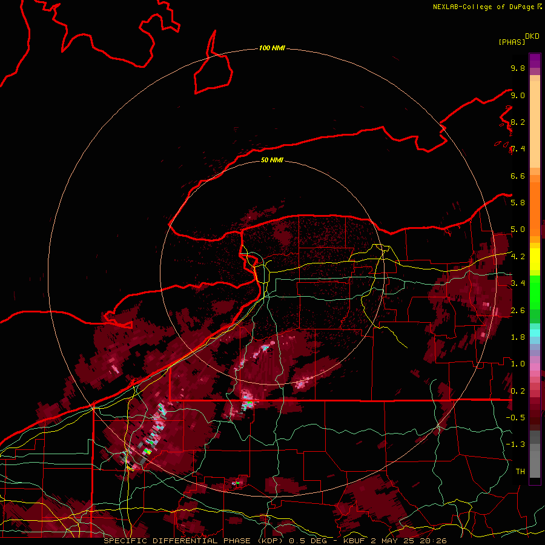Click the 9.0 value on the scale
Image resolution: width=545 pixels, height=545 pixels.
click(518, 95)
